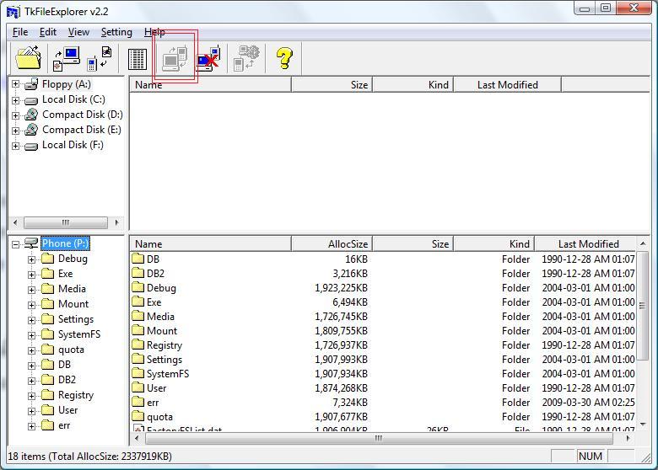The width and height of the screenshot is (658, 470).
Task: Expand the Compact Disk (D:) node
Action: 15,115
